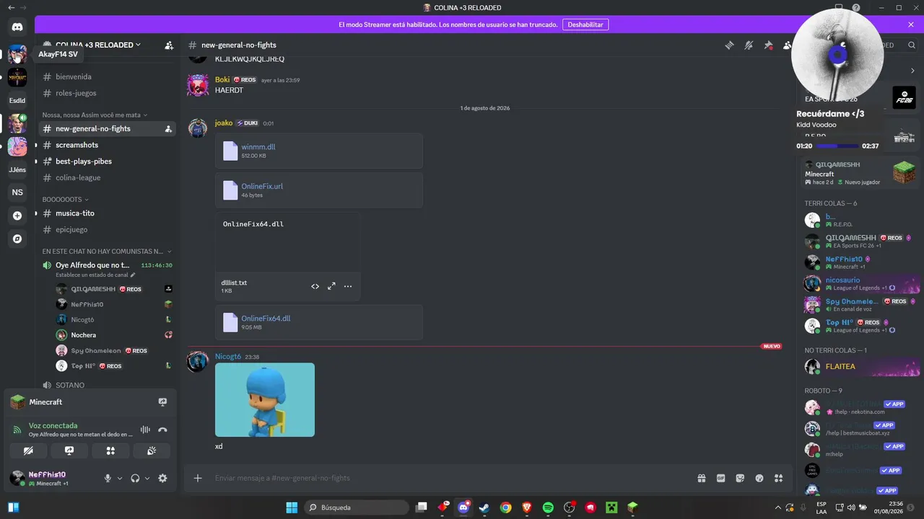Toggle channel notification mute bell
Viewport: 924px width, 519px height.
[749, 45]
